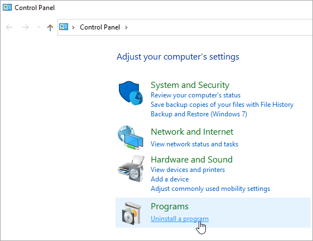Image resolution: width=313 pixels, height=241 pixels.
Task: Open the recent locations dropdown arrow
Action: coord(38,27)
